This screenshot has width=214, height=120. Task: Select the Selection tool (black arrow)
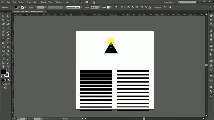pos(3,16)
